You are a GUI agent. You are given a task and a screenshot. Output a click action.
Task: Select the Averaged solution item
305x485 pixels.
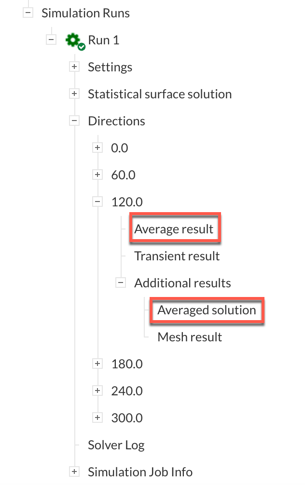[x=207, y=310]
